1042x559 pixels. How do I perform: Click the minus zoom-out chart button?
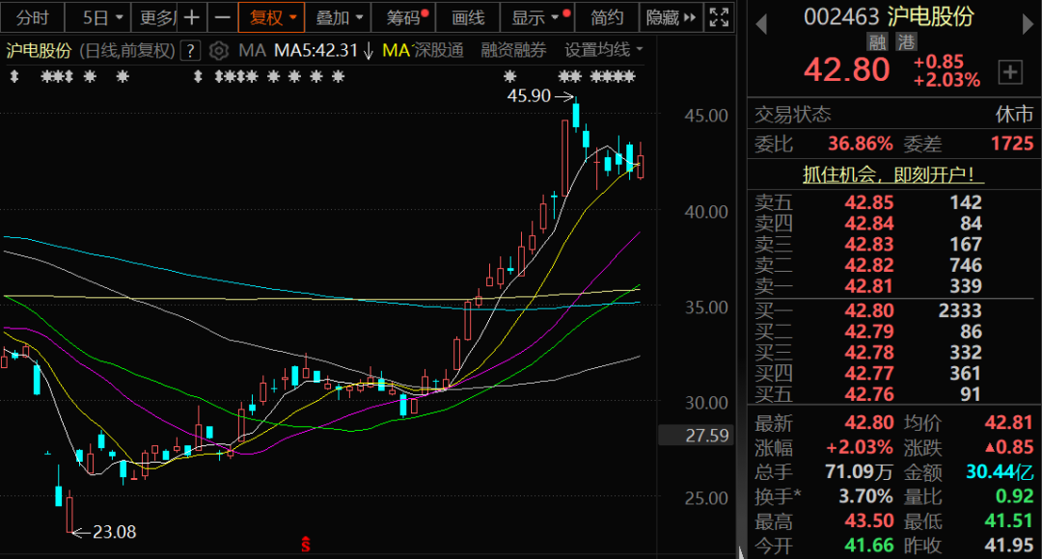point(222,17)
